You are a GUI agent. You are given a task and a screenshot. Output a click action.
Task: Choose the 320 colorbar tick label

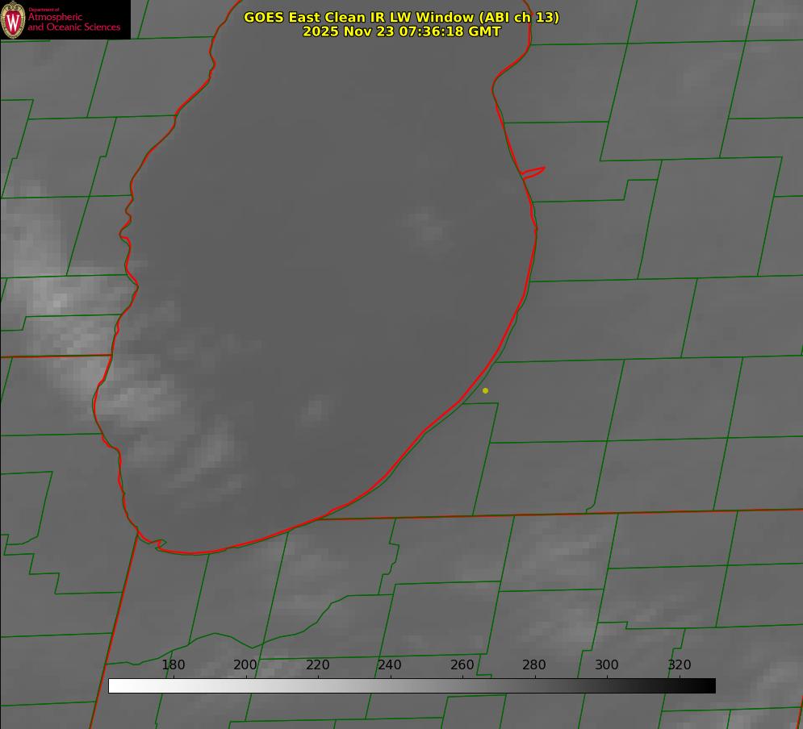(x=680, y=665)
